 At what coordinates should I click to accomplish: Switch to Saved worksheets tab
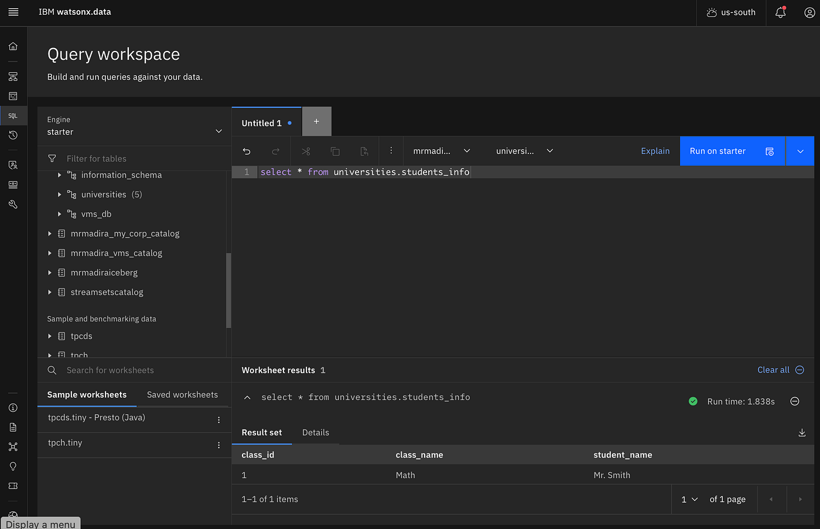pyautogui.click(x=182, y=395)
